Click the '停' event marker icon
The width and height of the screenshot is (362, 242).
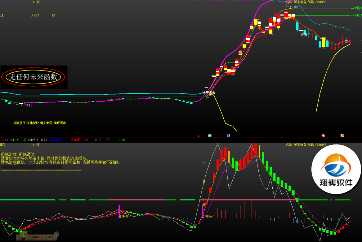coord(210,136)
